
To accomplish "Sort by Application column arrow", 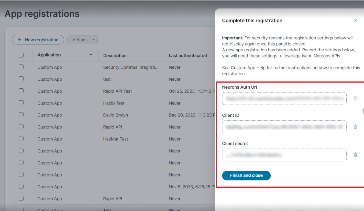I will [91, 55].
